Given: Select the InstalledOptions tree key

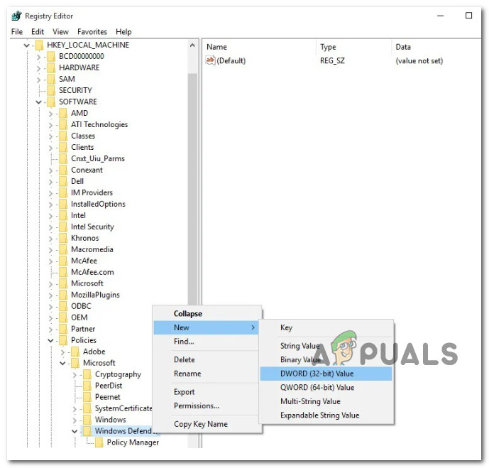Looking at the screenshot, I should 98,204.
